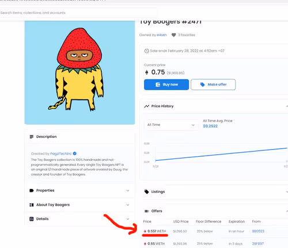This screenshot has height=248, width=288.
Task: Click the Buy now button
Action: [166, 84]
